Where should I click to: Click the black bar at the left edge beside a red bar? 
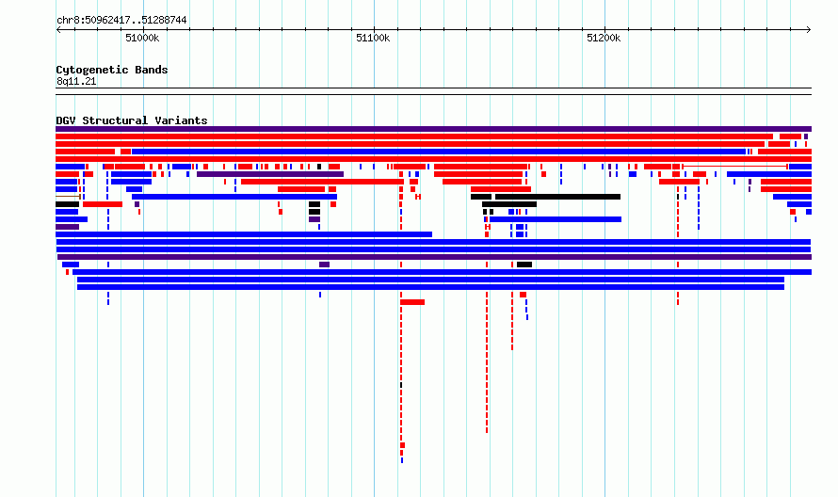click(68, 204)
